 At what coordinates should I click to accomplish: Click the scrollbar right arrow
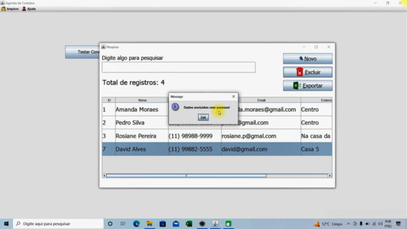330,176
